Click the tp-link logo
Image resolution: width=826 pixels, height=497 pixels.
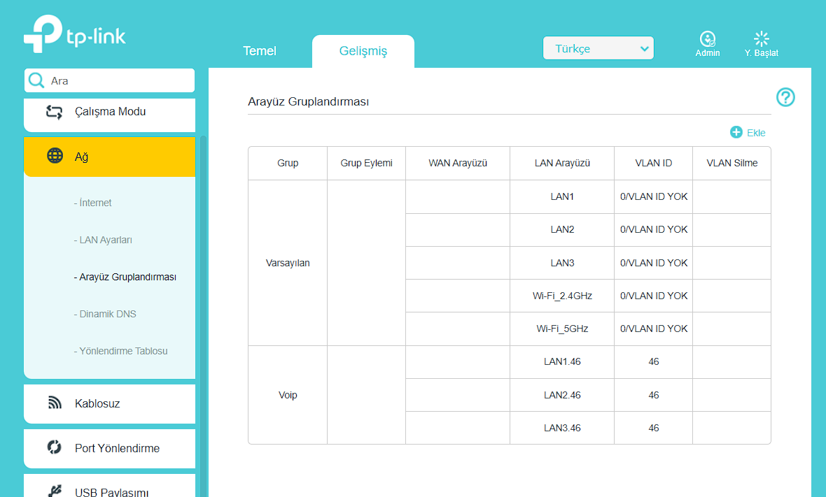click(75, 34)
